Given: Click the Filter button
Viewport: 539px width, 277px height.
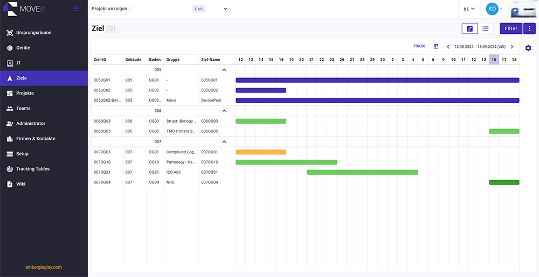Looking at the screenshot, I should coord(511,29).
